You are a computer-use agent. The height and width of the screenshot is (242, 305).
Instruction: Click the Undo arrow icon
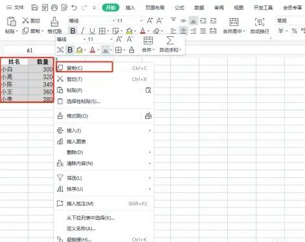coord(74,8)
